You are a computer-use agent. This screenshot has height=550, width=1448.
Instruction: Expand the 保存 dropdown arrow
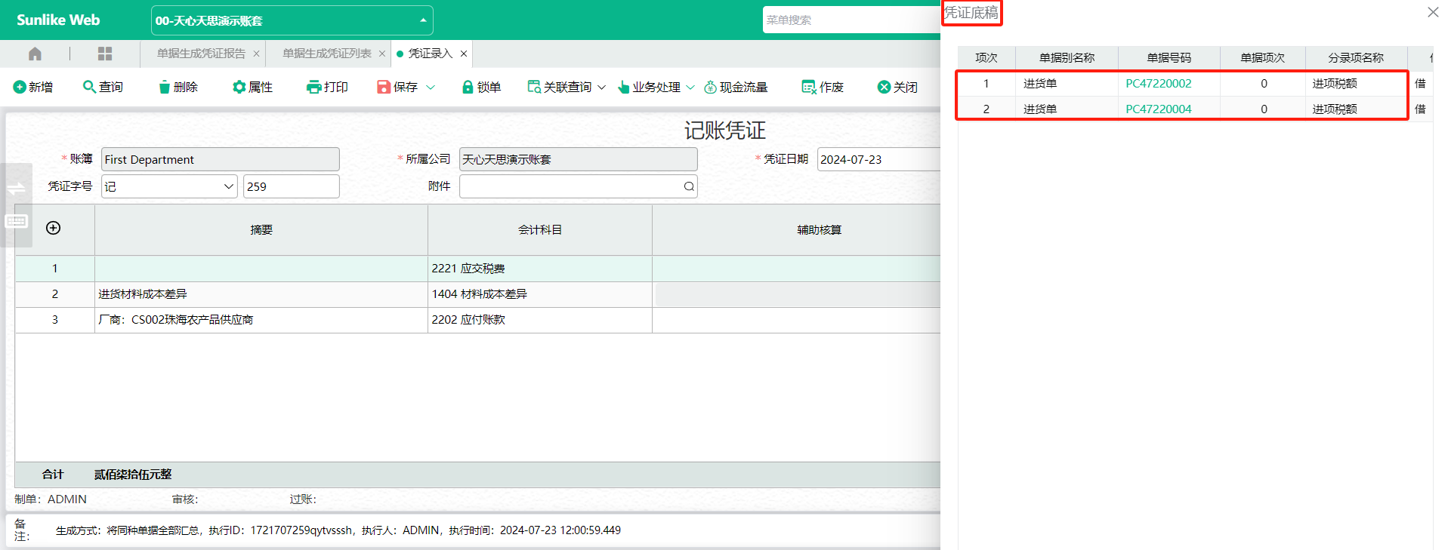(x=431, y=88)
